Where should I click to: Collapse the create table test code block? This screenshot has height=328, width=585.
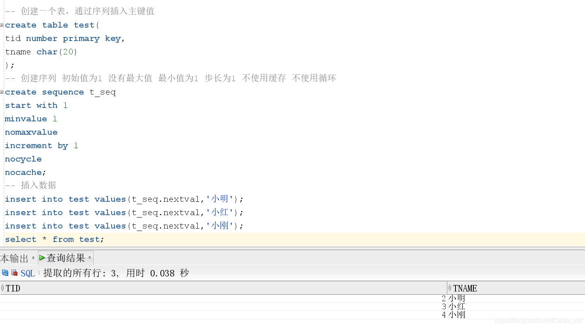2,25
